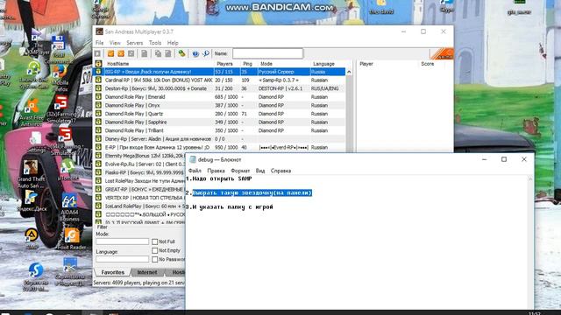The width and height of the screenshot is (561, 315).
Task: Sort servers by the Language column header
Action: tap(327, 64)
